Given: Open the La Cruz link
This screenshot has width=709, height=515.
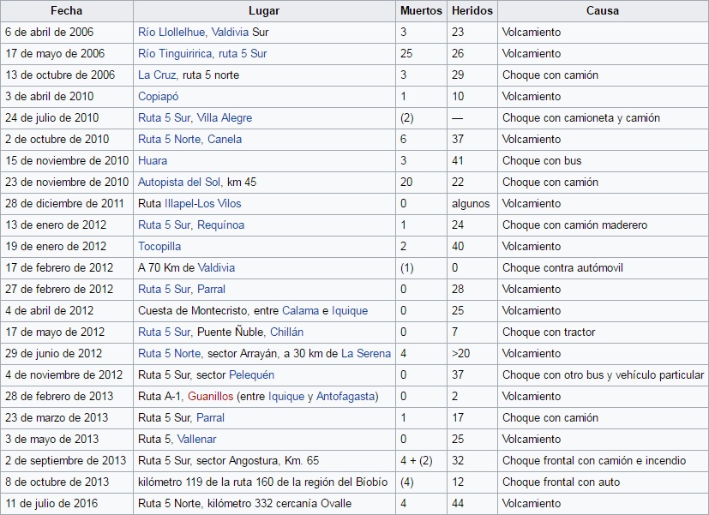Looking at the screenshot, I should pyautogui.click(x=157, y=75).
